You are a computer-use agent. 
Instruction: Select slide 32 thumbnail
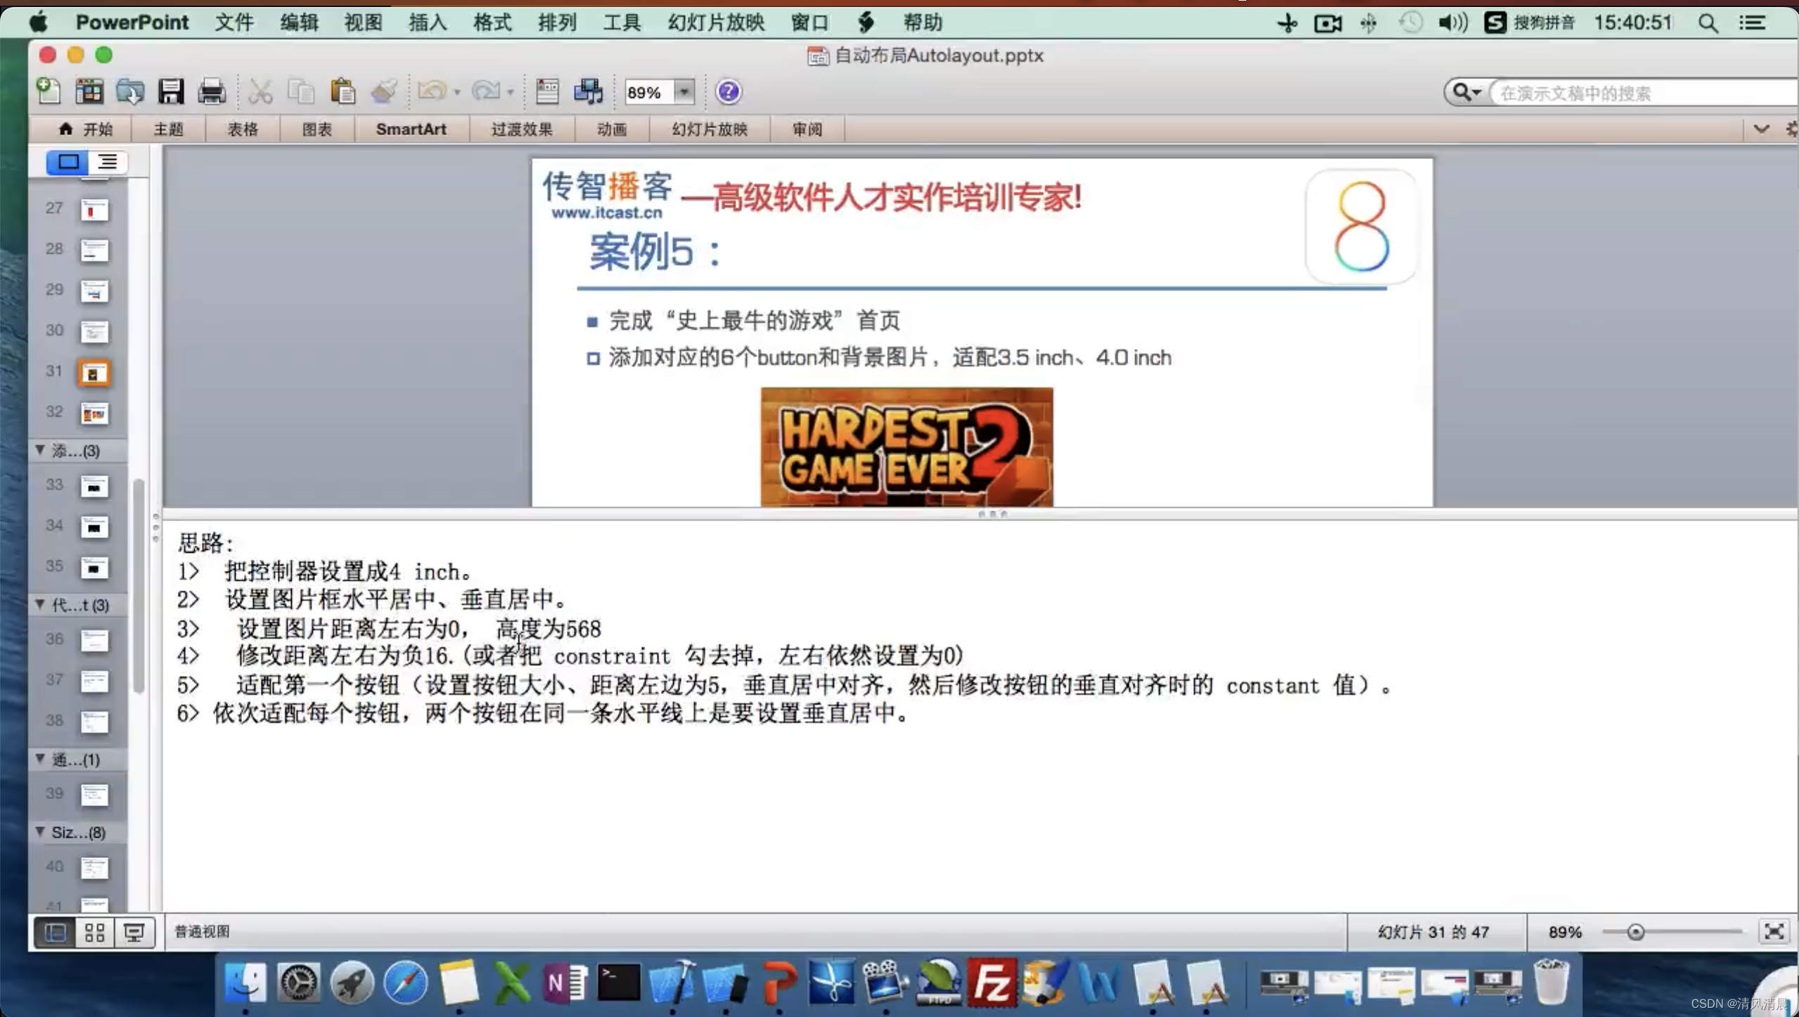(x=94, y=413)
